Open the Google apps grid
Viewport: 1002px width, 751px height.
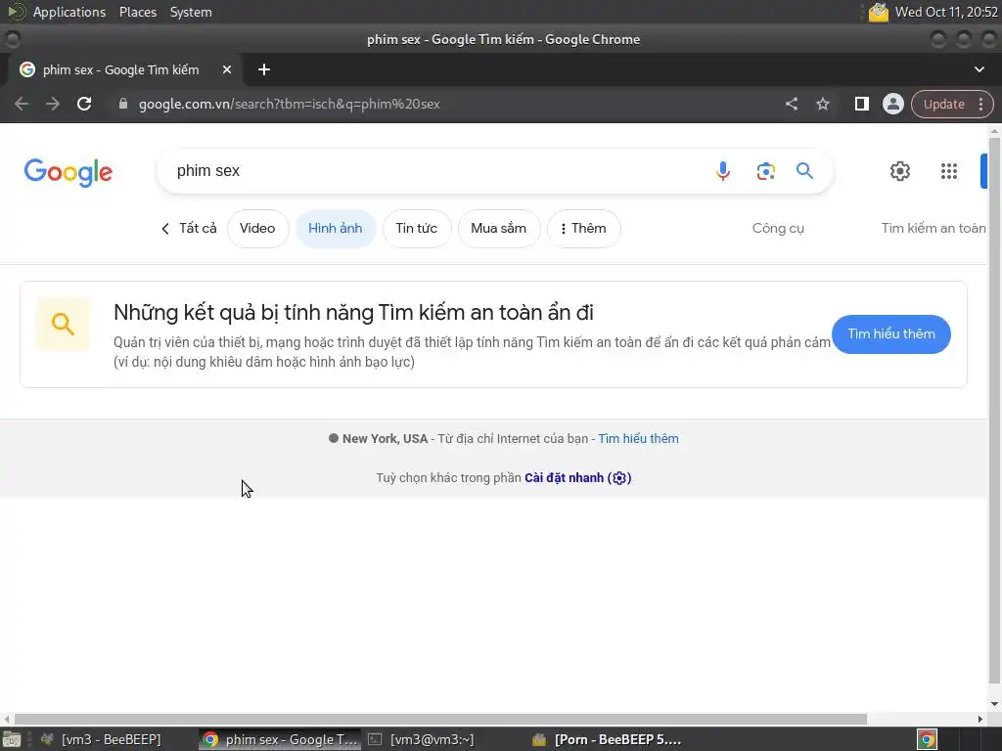coord(949,171)
